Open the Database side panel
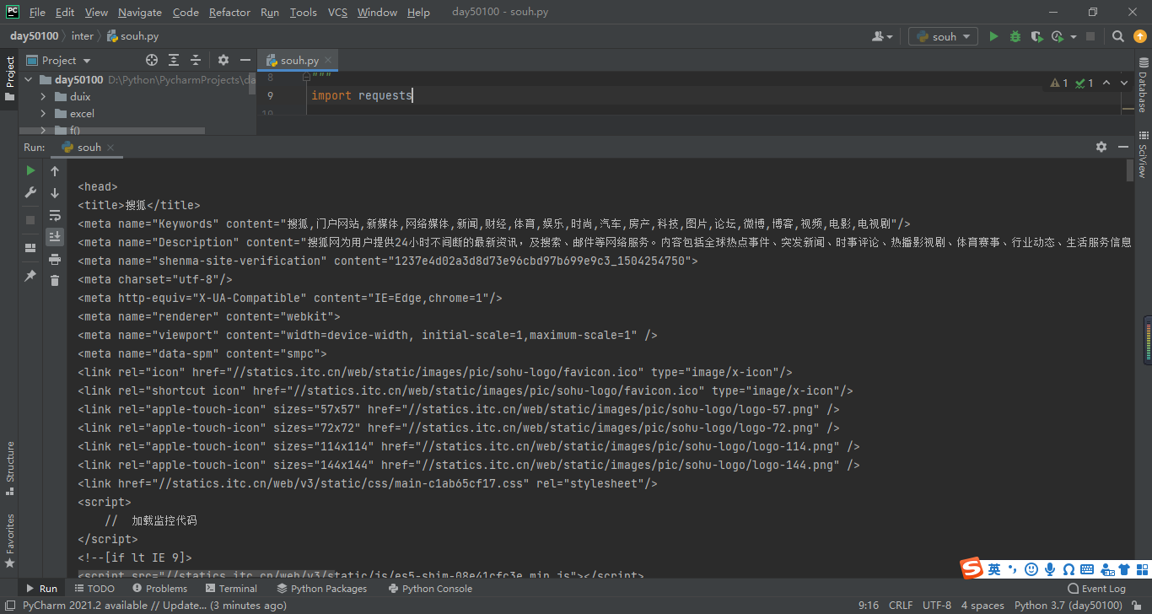 [x=1143, y=86]
